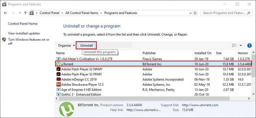
Task: Click All Control Panel Items breadcrumb
Action: 82,13
